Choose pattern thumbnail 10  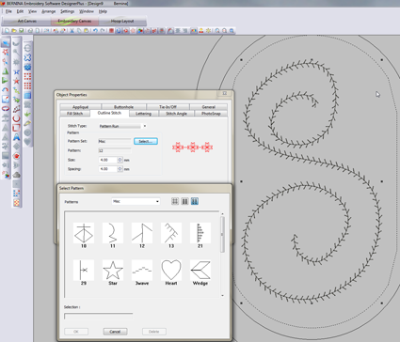(84, 233)
